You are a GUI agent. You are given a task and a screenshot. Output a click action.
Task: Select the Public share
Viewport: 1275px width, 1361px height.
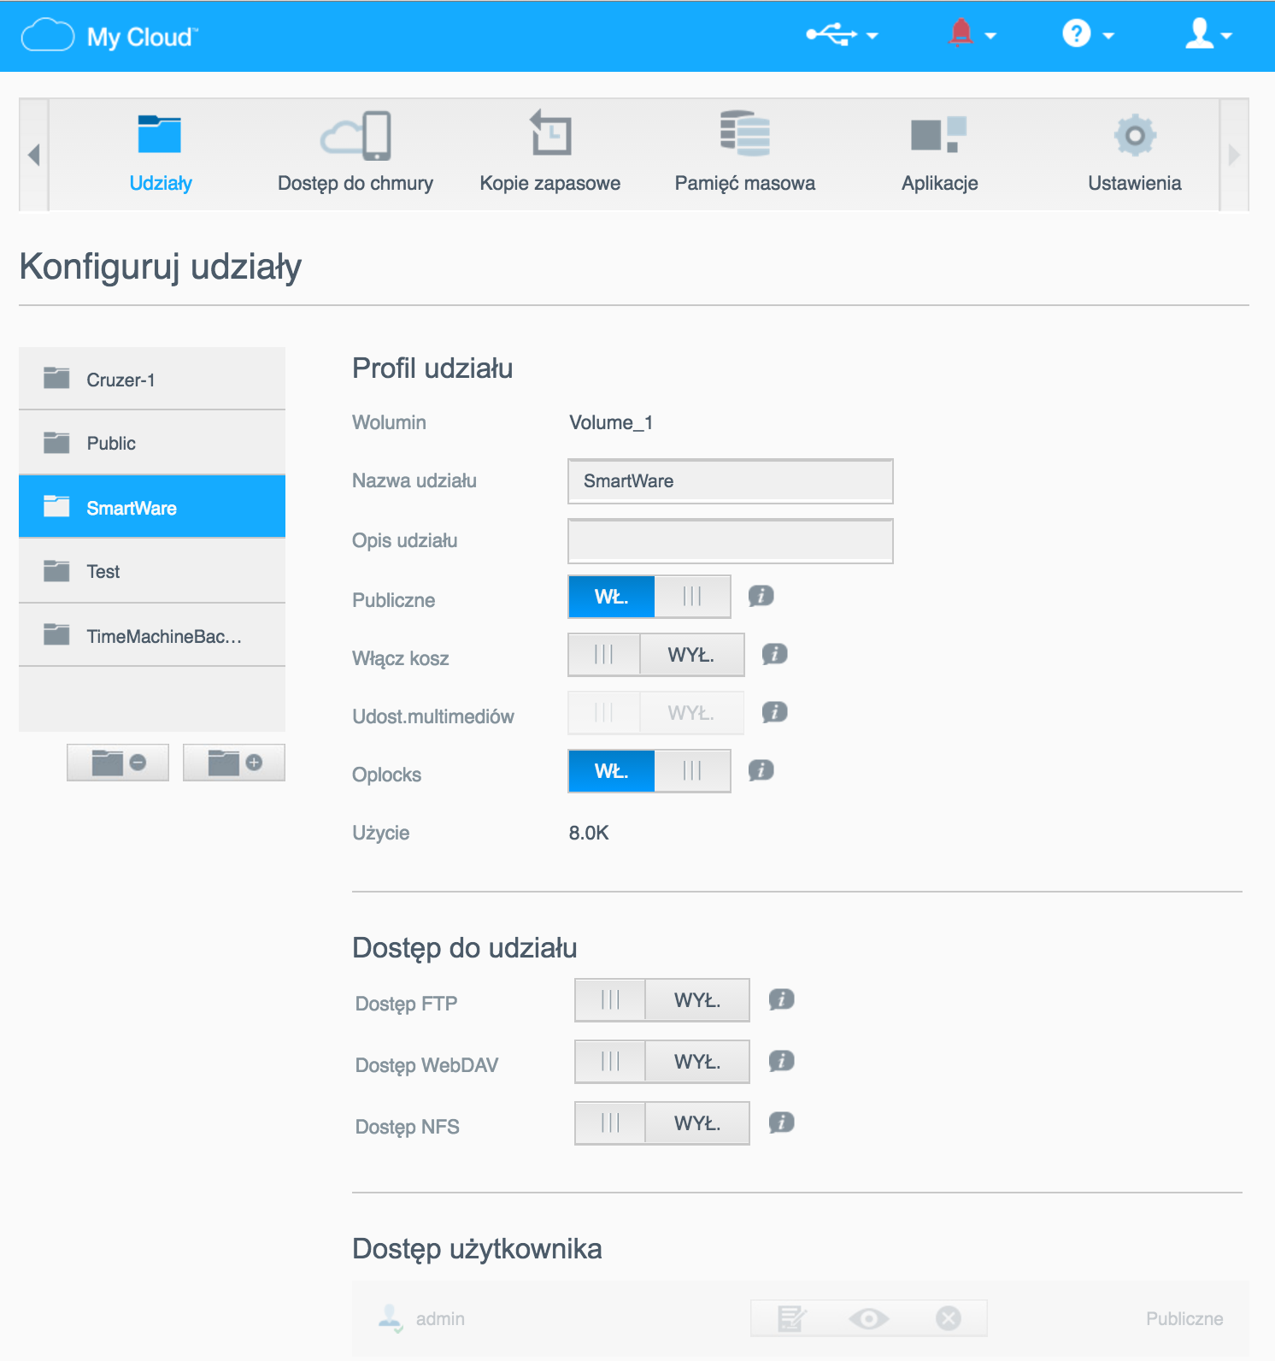[x=152, y=443]
